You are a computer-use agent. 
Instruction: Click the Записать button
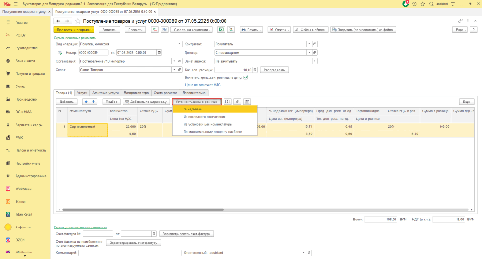point(109,30)
